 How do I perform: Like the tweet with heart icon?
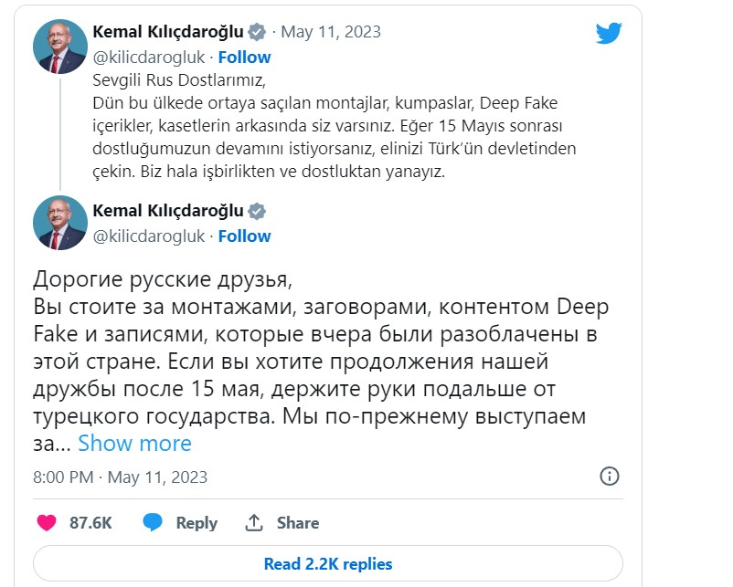click(48, 523)
